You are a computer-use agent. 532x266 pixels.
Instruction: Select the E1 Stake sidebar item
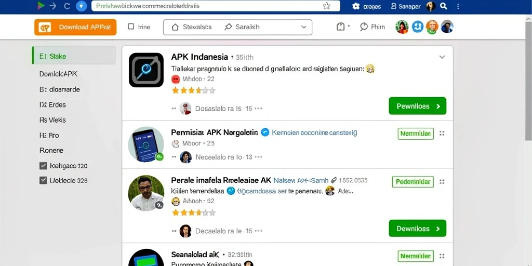74,56
